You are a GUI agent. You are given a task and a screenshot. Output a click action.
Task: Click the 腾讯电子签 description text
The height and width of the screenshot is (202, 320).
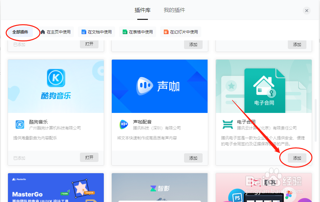263,141
